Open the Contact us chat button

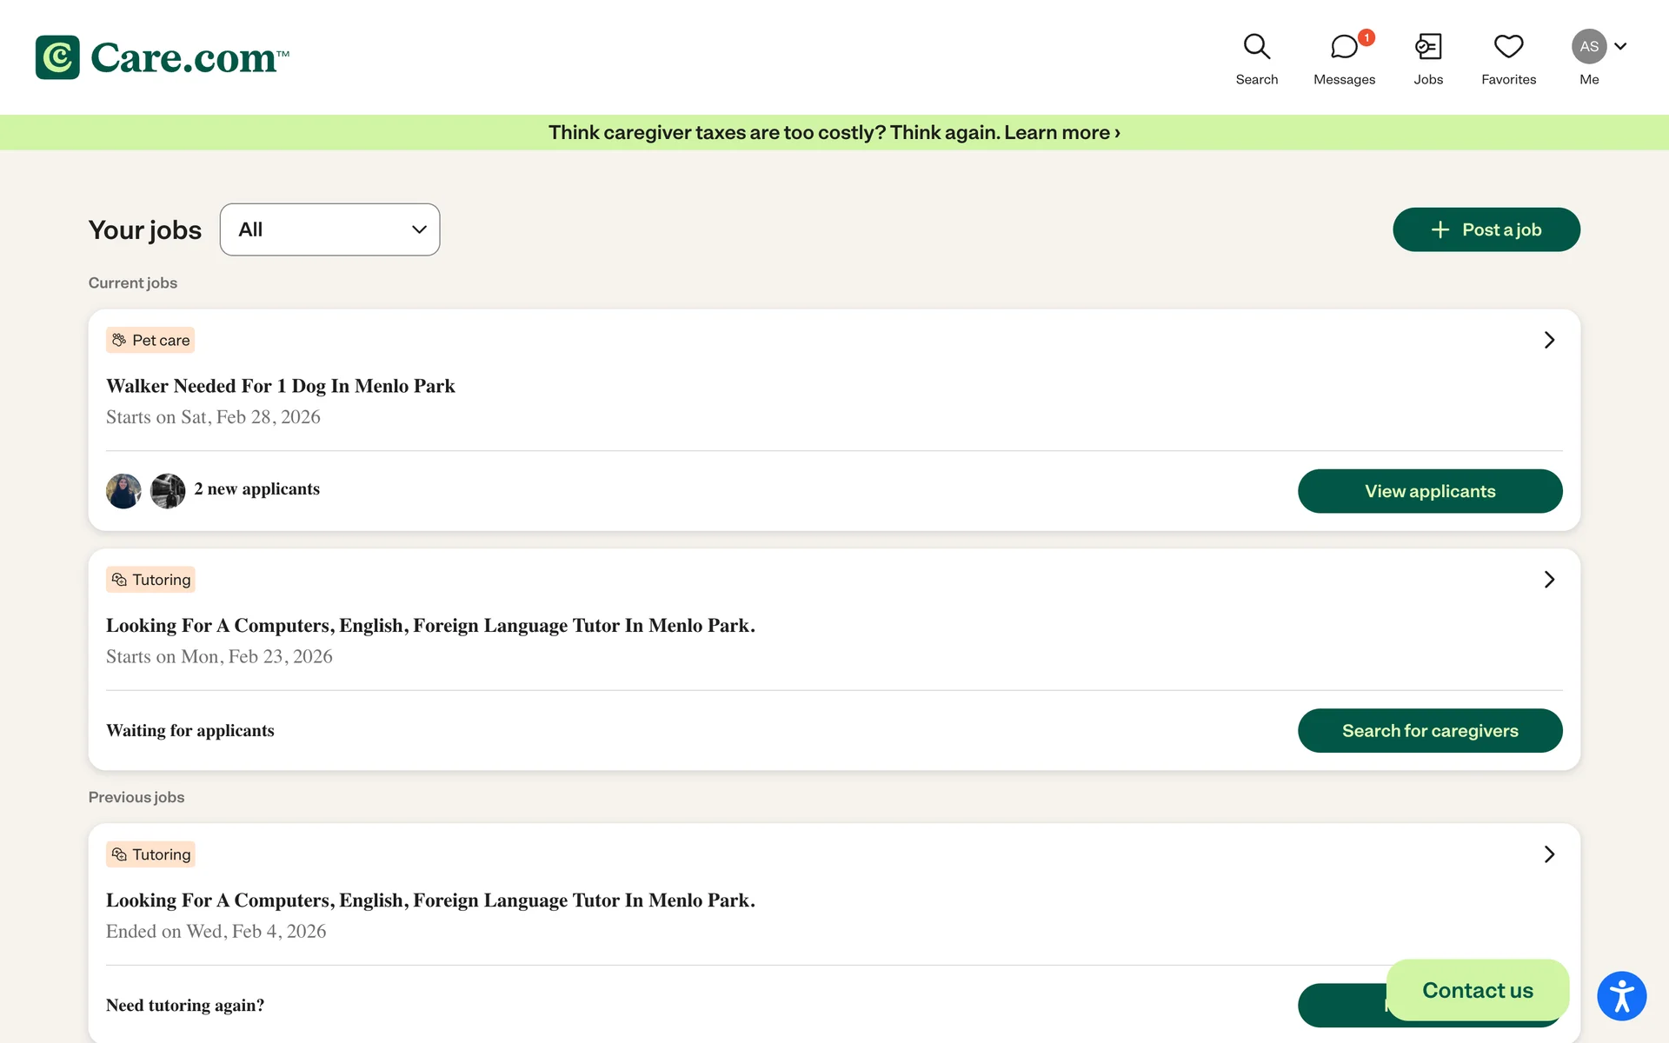1477,990
